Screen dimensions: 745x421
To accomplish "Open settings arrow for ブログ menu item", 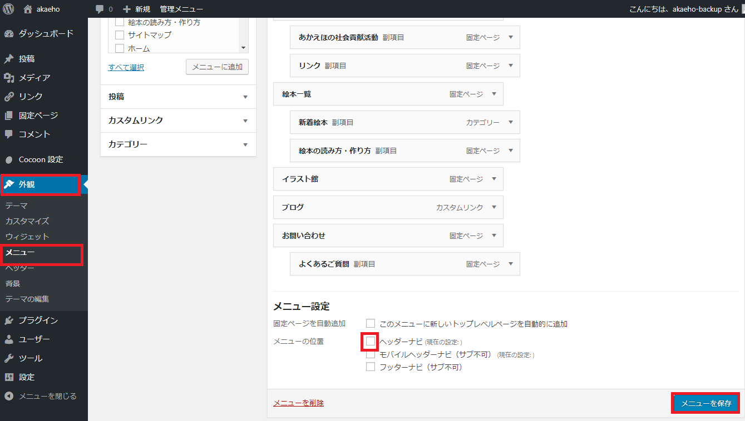I will point(493,207).
